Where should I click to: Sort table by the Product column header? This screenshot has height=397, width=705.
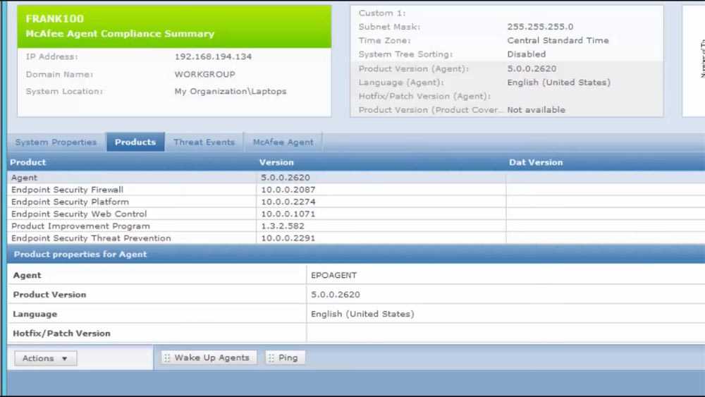click(28, 162)
